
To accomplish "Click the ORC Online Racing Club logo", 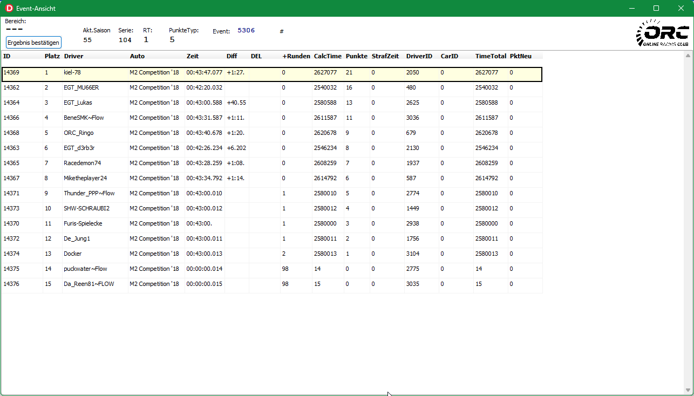I will 662,33.
